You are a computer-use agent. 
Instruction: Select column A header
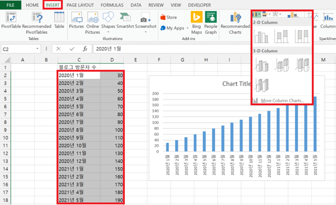[x=22, y=60]
